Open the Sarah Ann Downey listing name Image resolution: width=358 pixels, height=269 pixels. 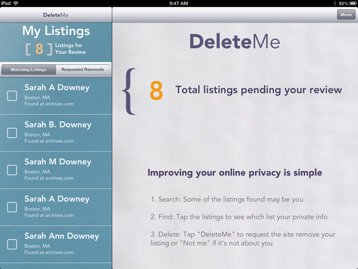[x=61, y=236]
